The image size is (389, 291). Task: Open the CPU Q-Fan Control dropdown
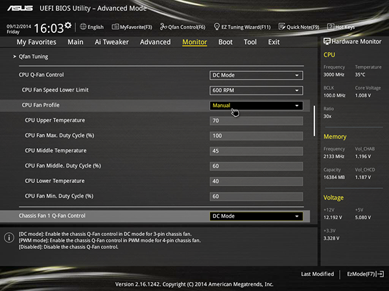coord(256,75)
